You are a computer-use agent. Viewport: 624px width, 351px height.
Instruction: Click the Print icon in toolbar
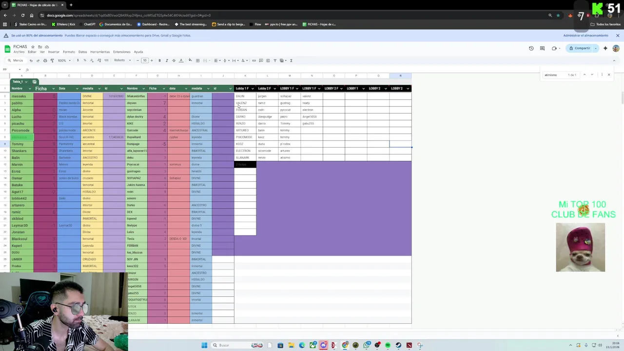[45, 60]
